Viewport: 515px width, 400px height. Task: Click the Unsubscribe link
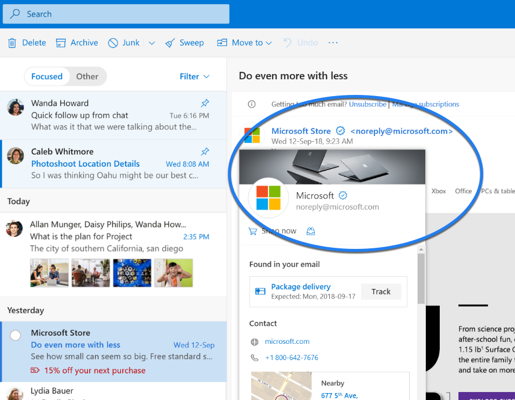click(367, 104)
